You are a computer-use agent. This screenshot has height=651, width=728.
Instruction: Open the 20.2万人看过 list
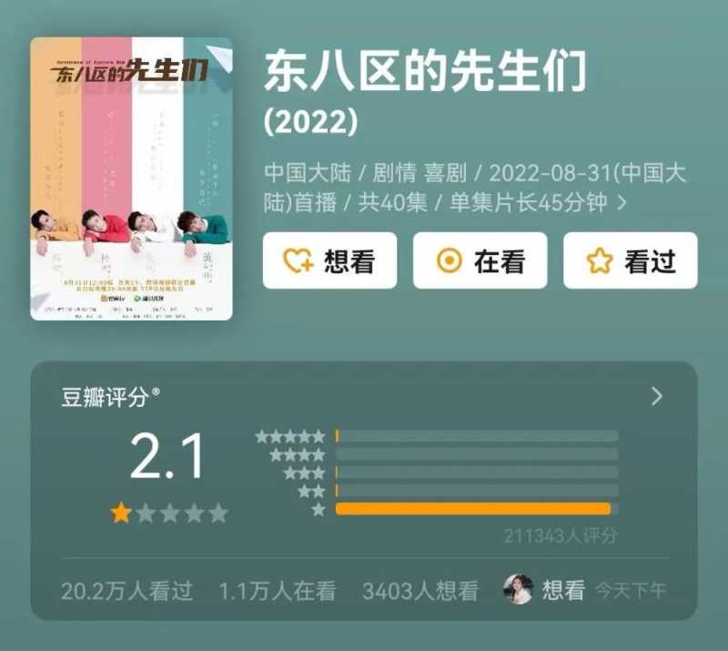[126, 591]
